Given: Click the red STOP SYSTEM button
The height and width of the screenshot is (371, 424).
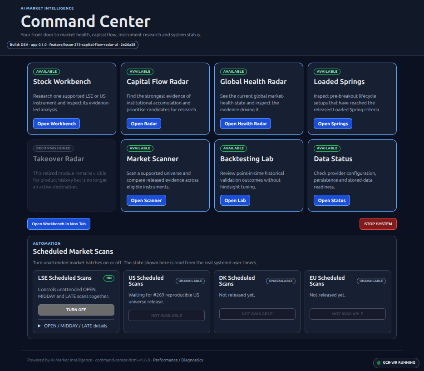Looking at the screenshot, I should (378, 224).
